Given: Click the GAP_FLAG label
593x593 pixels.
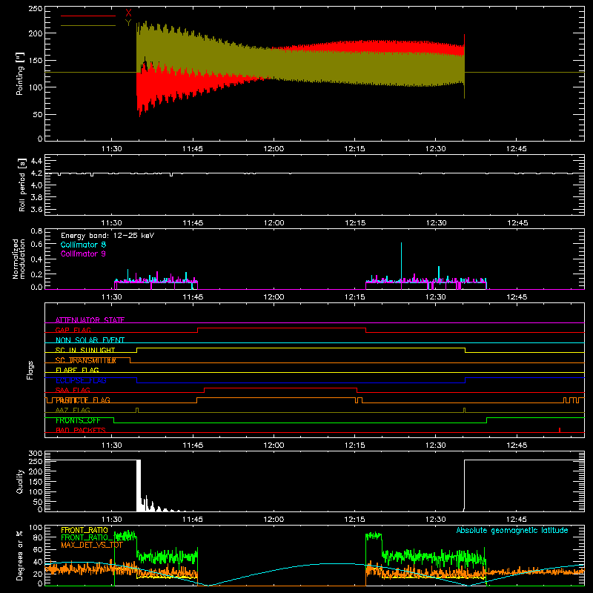Looking at the screenshot, I should pyautogui.click(x=73, y=330).
